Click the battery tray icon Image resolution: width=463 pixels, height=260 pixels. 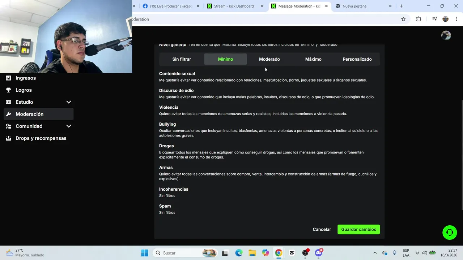pos(432,253)
